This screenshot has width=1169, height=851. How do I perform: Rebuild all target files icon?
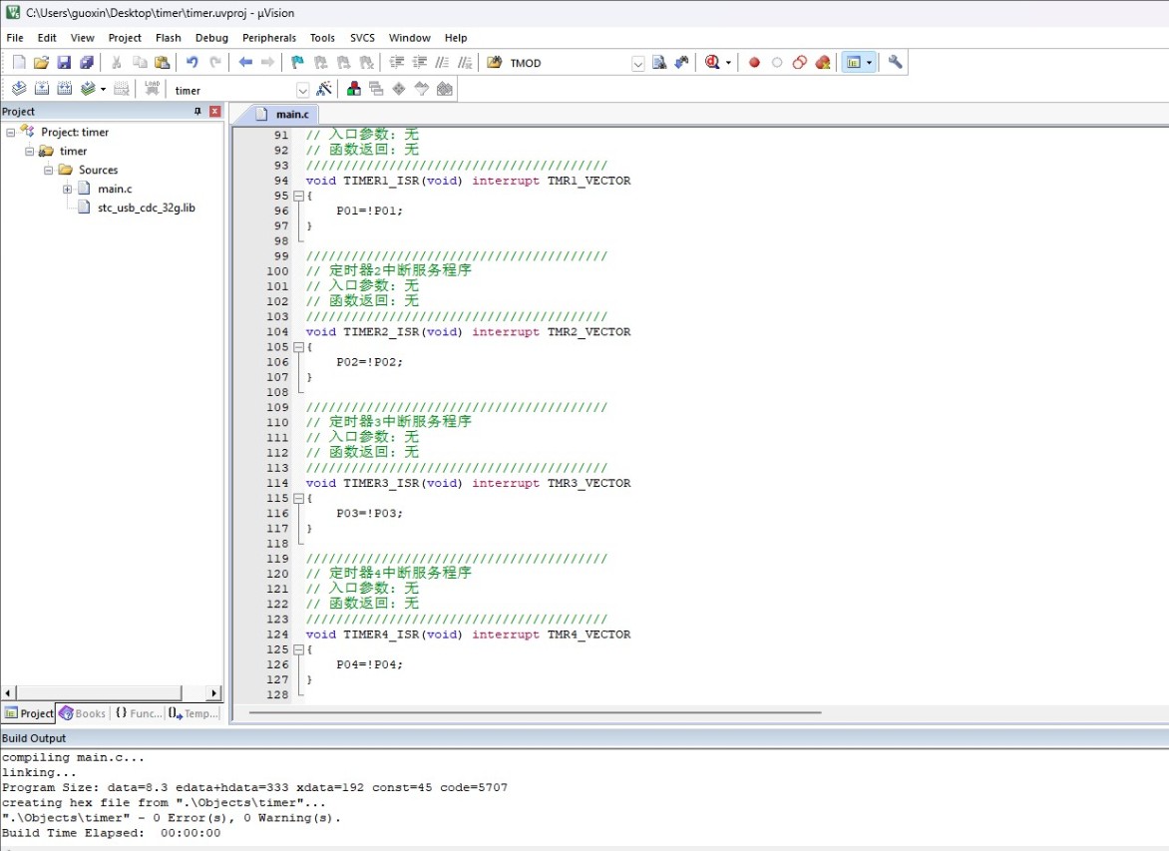[65, 89]
